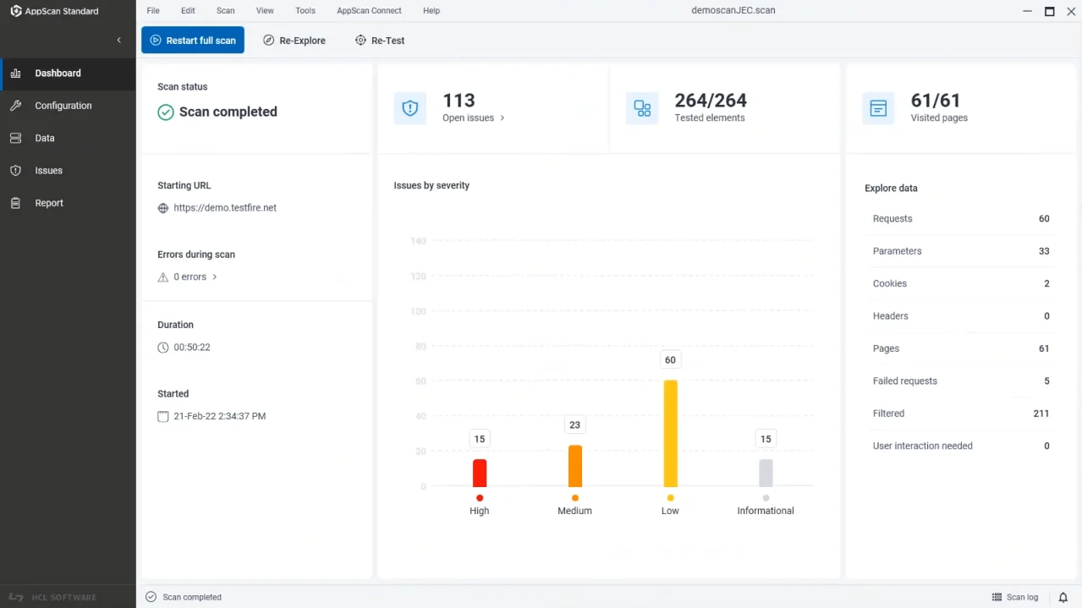Start a Re-Explore of the site
1082x608 pixels.
294,40
